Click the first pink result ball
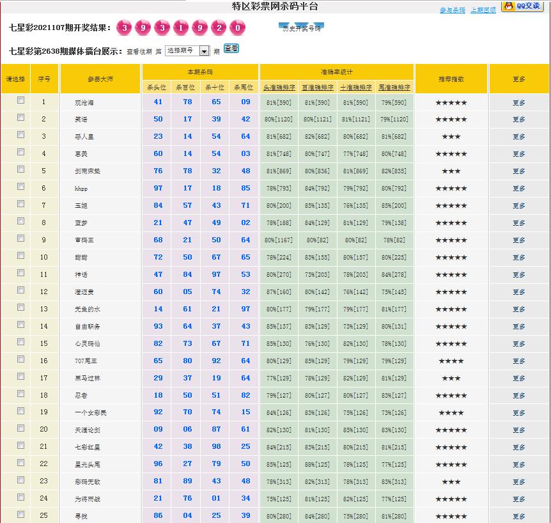 [125, 28]
